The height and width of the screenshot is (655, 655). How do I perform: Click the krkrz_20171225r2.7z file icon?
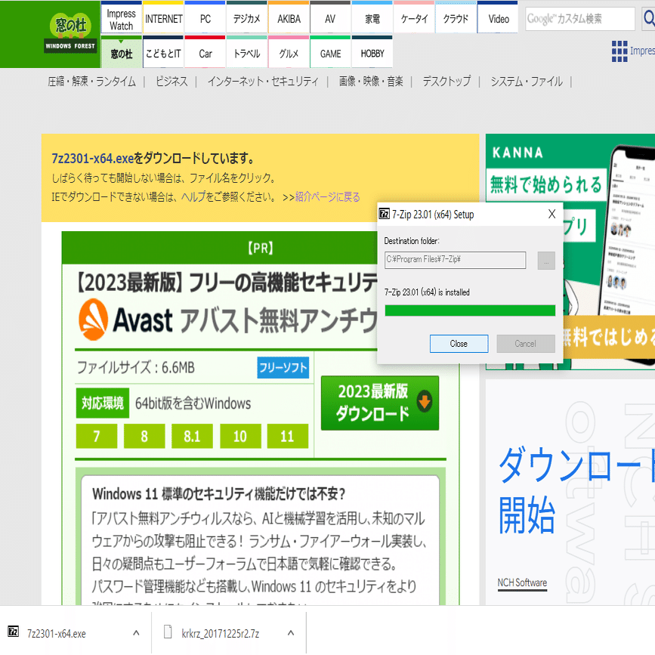point(168,632)
